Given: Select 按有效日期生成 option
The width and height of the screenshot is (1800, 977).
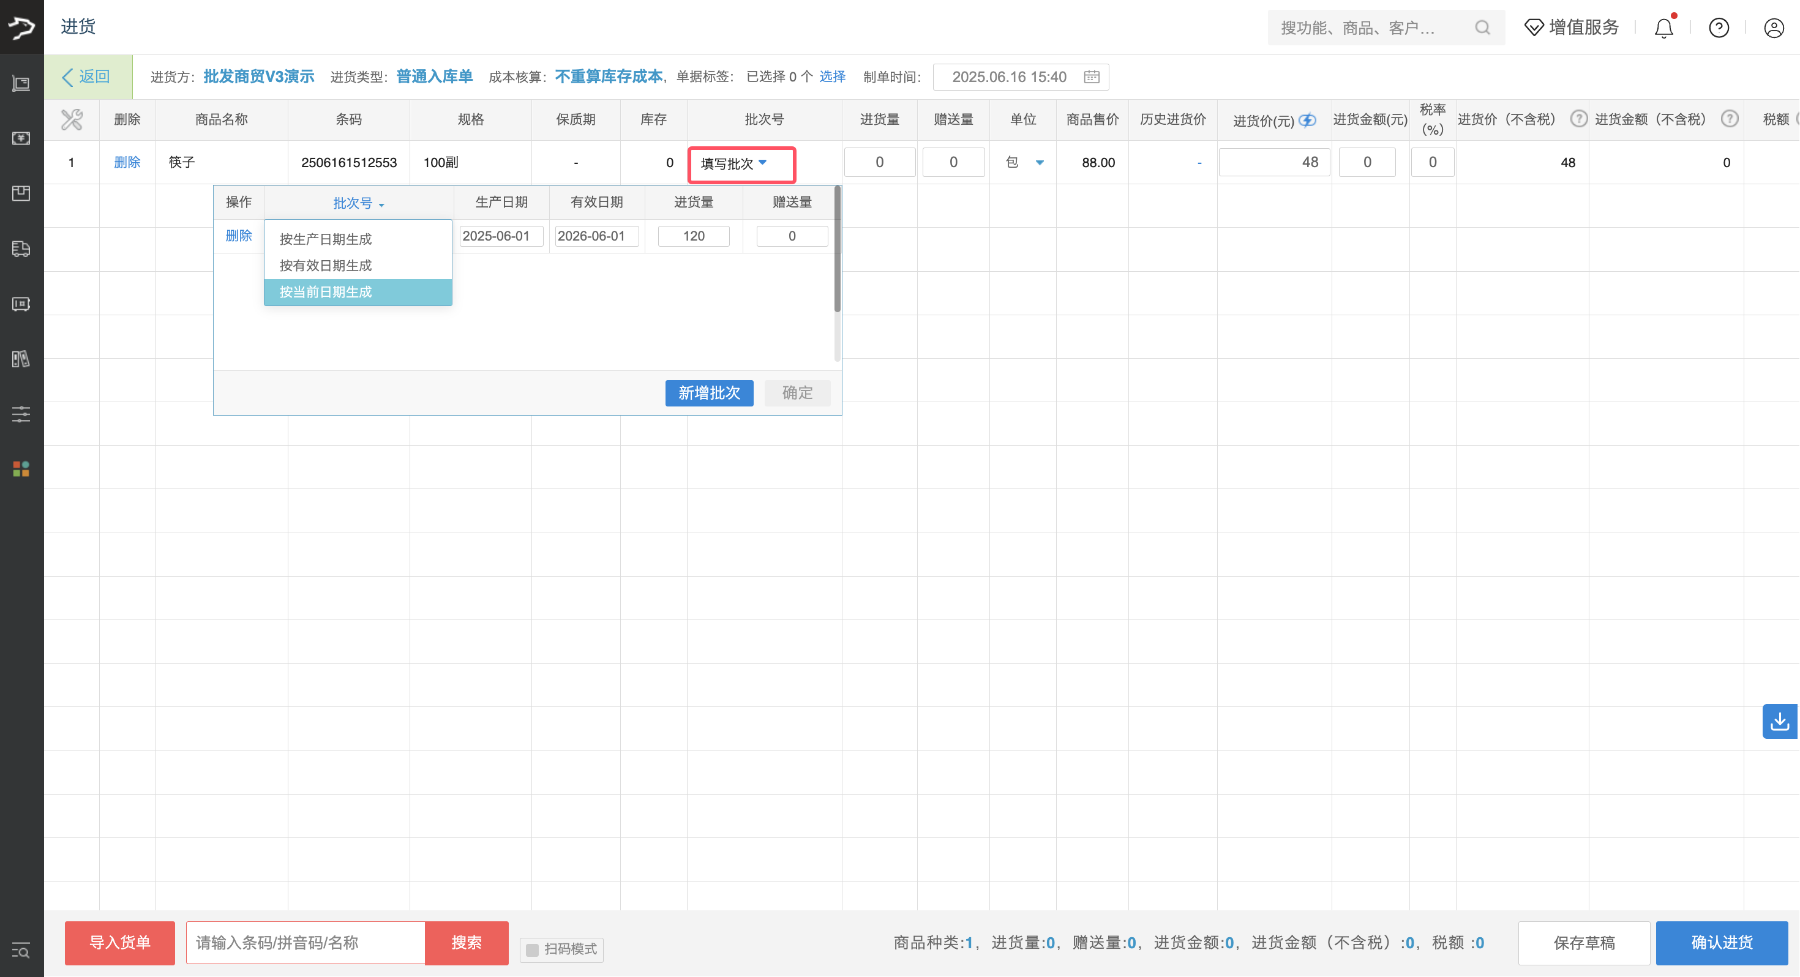Looking at the screenshot, I should (x=358, y=266).
